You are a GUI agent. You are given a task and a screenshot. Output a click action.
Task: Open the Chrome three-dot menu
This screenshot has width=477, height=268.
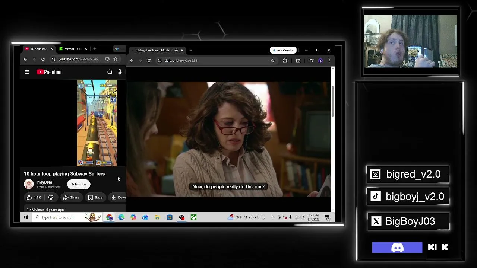[x=329, y=61]
